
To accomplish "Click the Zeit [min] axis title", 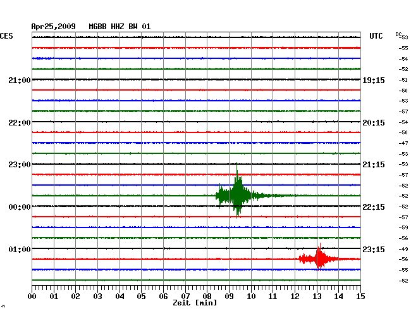I will [195, 303].
